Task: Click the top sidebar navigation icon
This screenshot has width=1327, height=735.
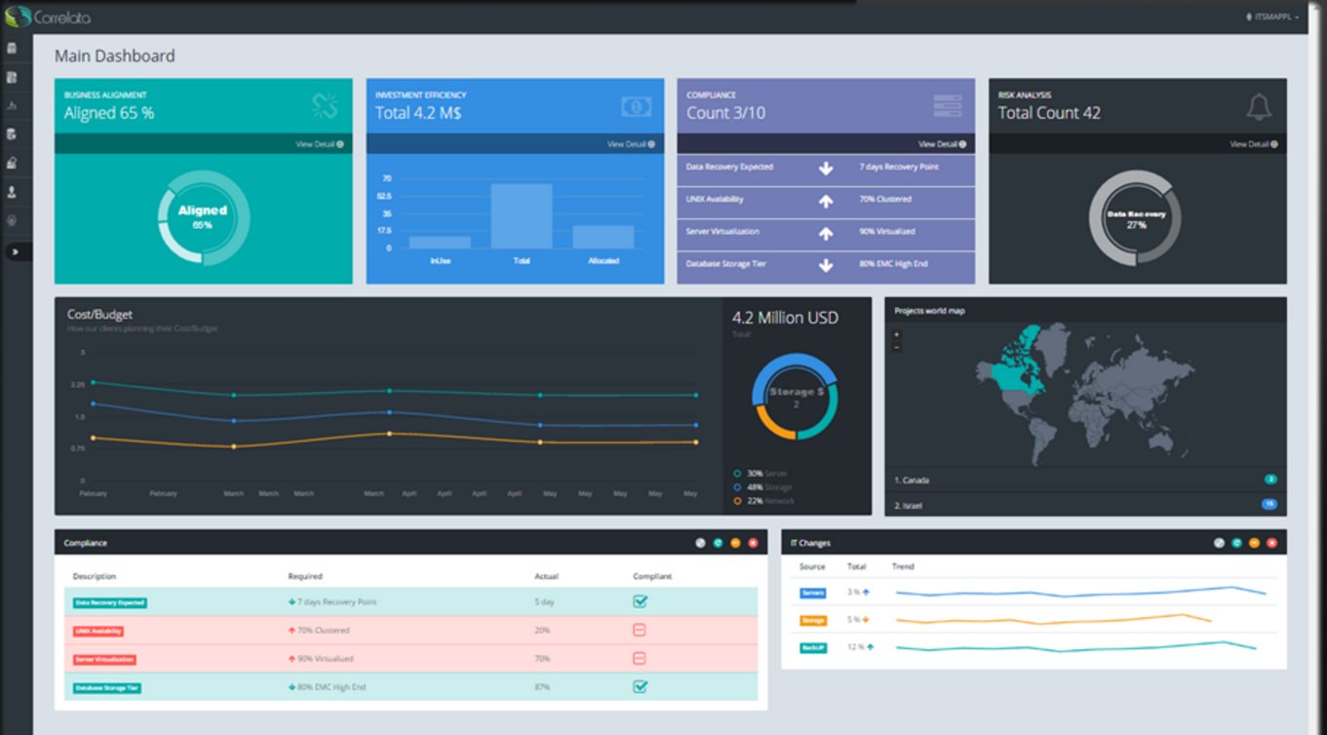Action: click(x=12, y=49)
